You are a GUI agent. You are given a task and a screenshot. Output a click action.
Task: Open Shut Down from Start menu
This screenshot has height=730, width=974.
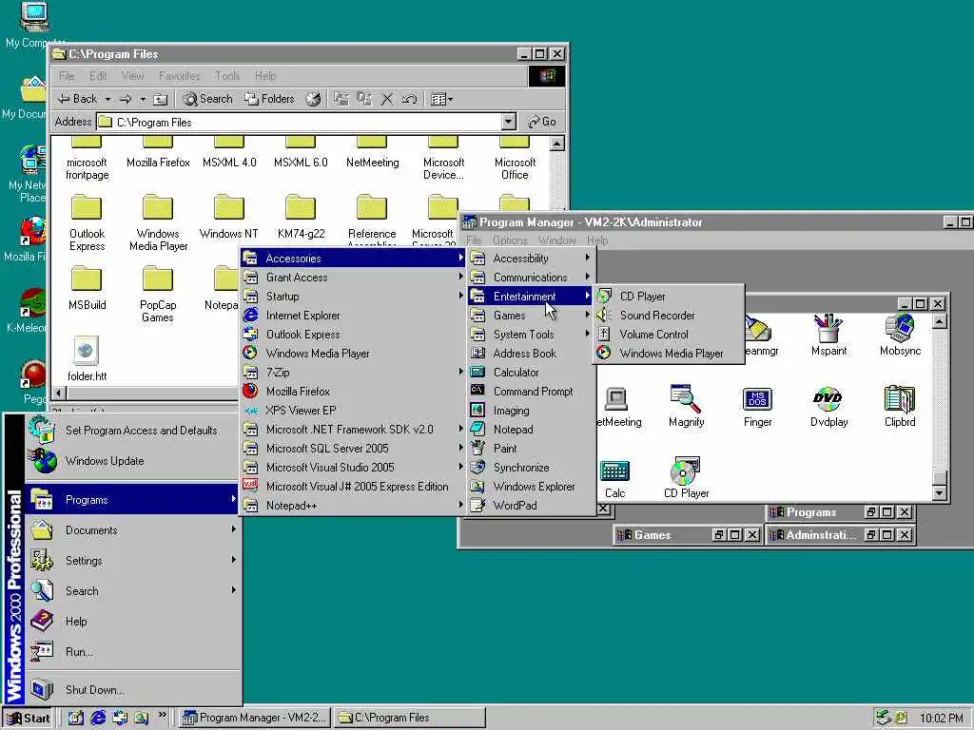pyautogui.click(x=132, y=690)
